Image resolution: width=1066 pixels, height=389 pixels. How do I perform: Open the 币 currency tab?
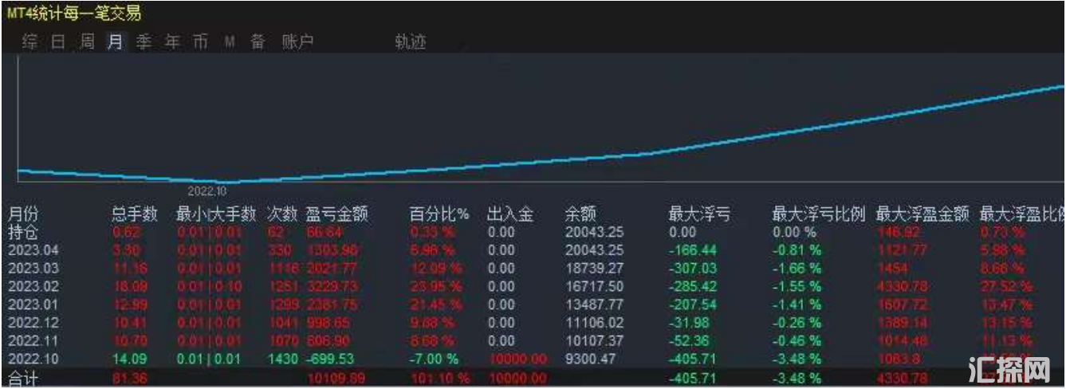pyautogui.click(x=199, y=42)
